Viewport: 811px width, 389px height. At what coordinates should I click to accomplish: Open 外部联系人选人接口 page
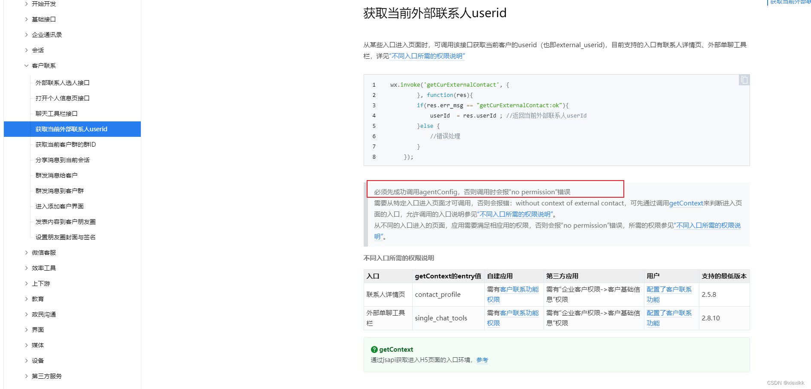pyautogui.click(x=62, y=83)
